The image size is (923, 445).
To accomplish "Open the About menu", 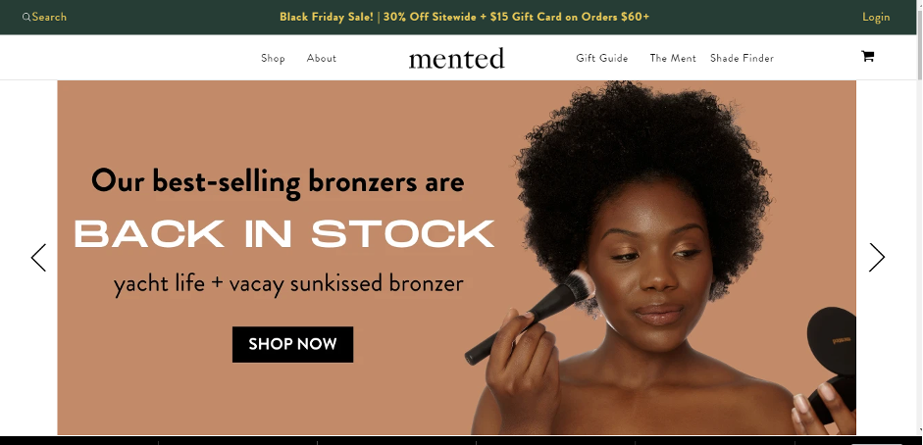I will (x=322, y=58).
